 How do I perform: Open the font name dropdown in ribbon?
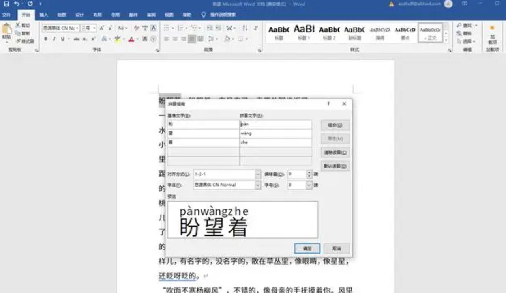coord(77,28)
